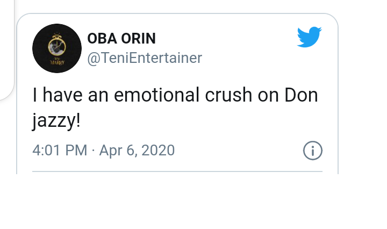Click the word 'jazzy!' in the tweet
387x229 pixels.
click(56, 121)
